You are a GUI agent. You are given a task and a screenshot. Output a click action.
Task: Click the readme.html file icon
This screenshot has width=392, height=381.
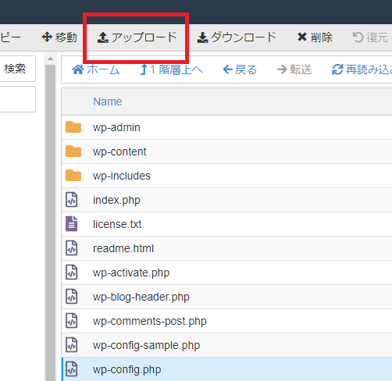[x=72, y=248]
